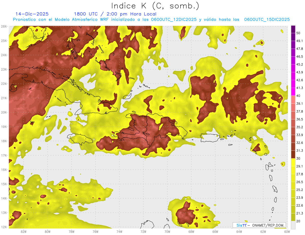Click the color bar value "22.6"
The height and width of the screenshot is (235, 305).
[x=300, y=205]
